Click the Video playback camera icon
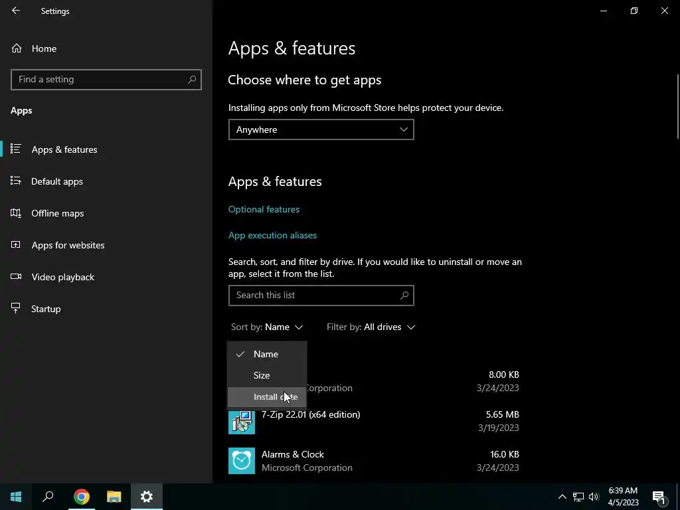This screenshot has height=510, width=680. (16, 276)
